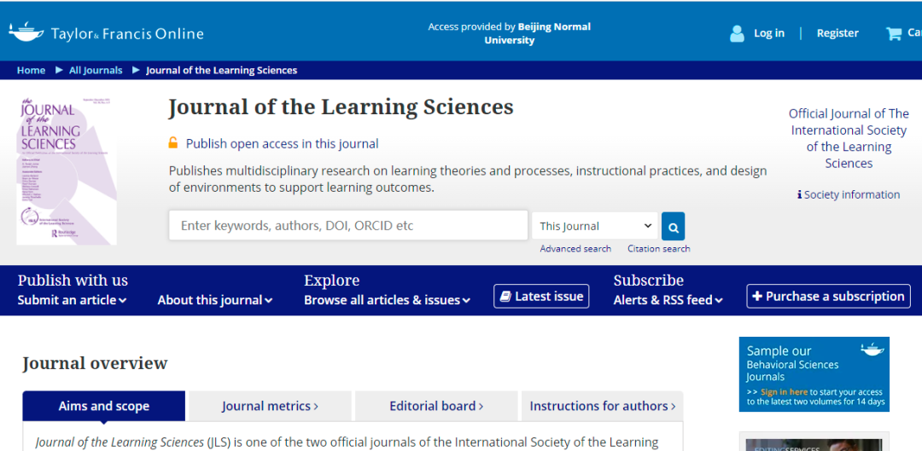Click the journal cover thumbnail
Screen dimensions: 922x451
(67, 171)
